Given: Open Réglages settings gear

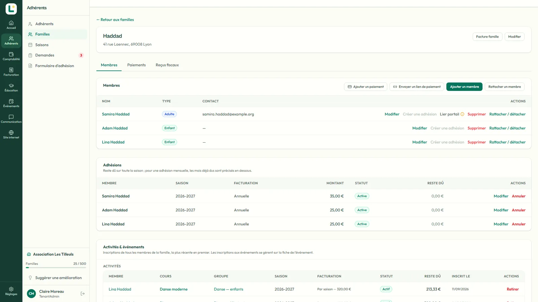Looking at the screenshot, I should [x=11, y=291].
